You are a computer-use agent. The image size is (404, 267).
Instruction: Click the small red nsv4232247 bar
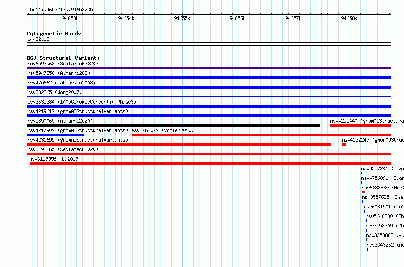tap(344, 144)
